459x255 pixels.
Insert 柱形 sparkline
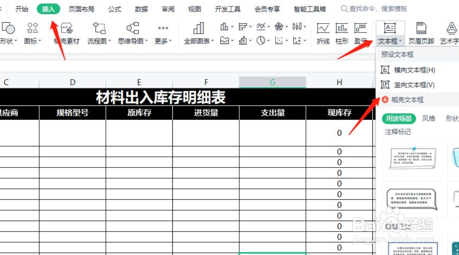342,33
